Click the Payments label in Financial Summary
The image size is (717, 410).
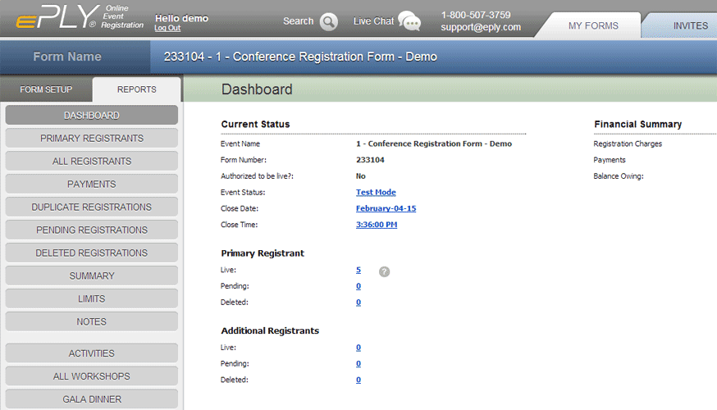[609, 160]
